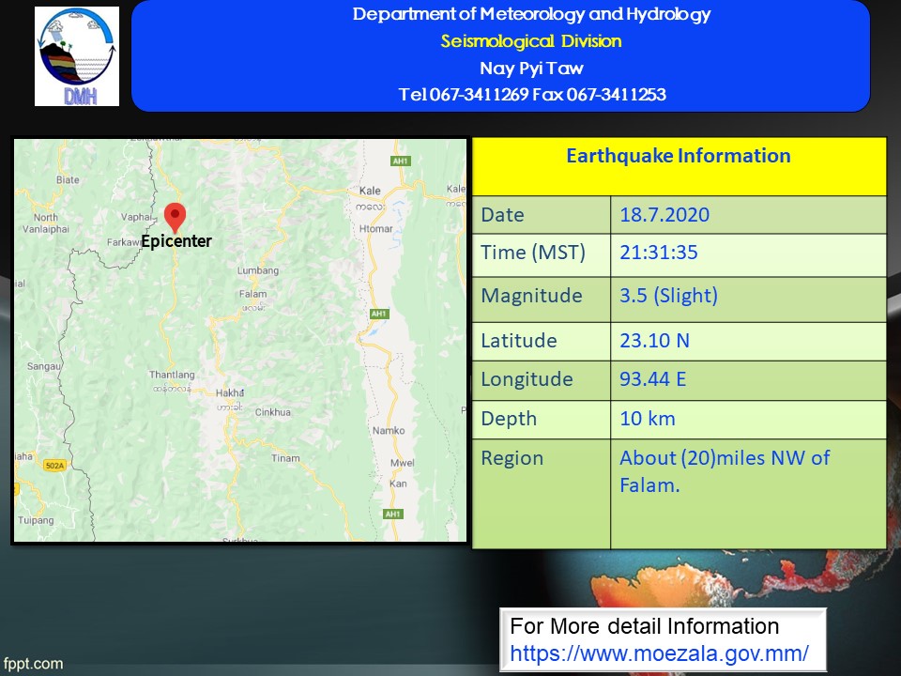Image resolution: width=901 pixels, height=676 pixels.
Task: Click the Biate label on the map
Action: click(68, 180)
